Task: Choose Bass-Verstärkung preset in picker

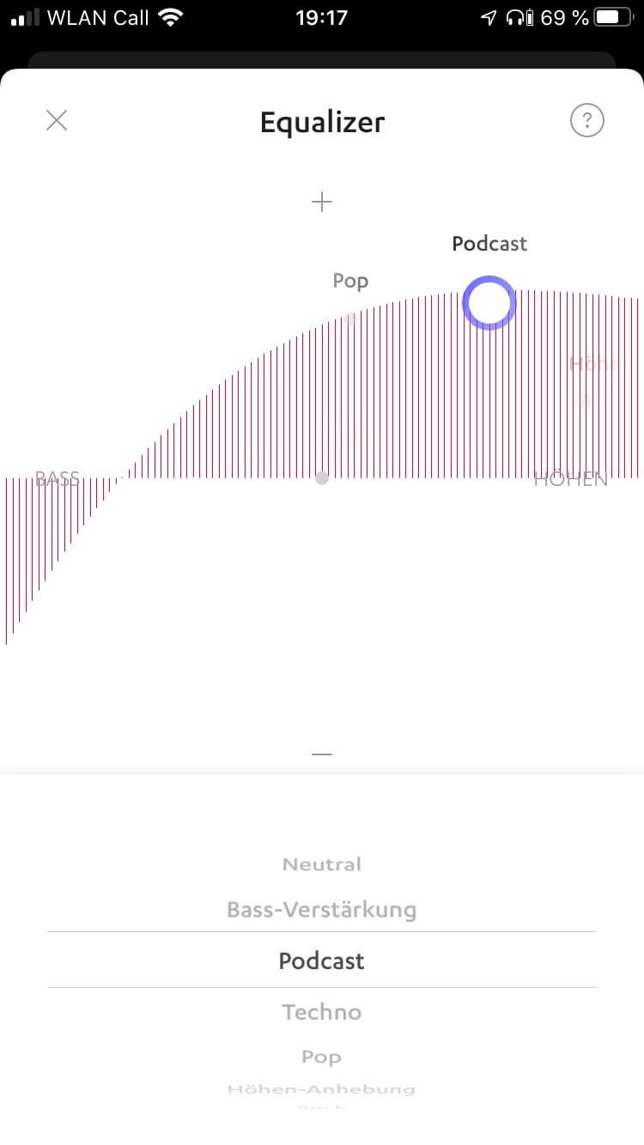Action: 322,909
